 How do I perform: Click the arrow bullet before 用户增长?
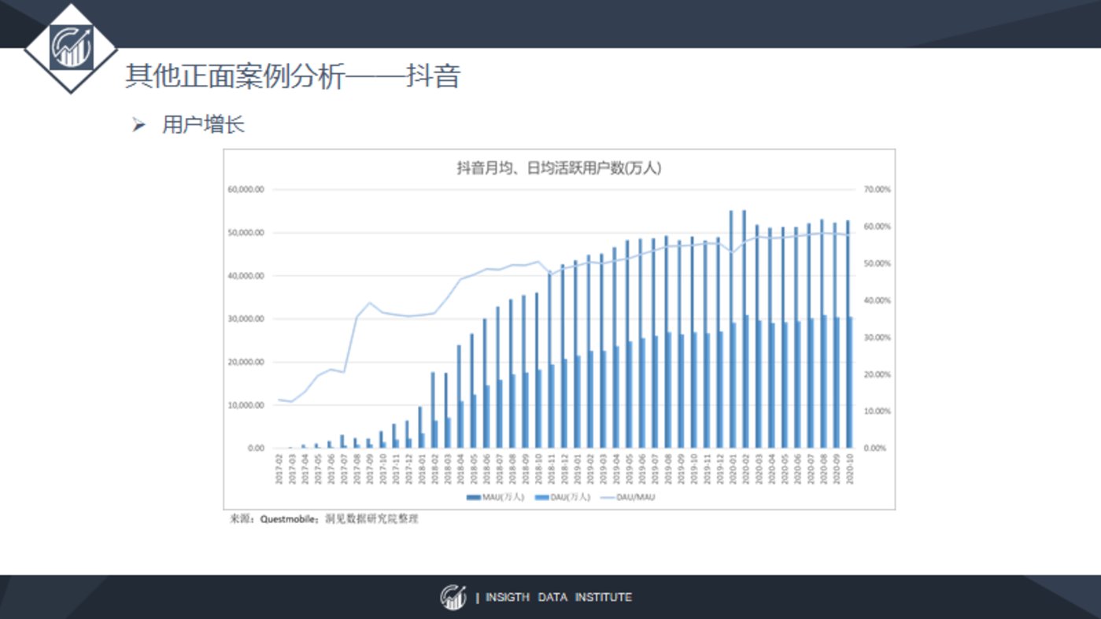point(139,124)
